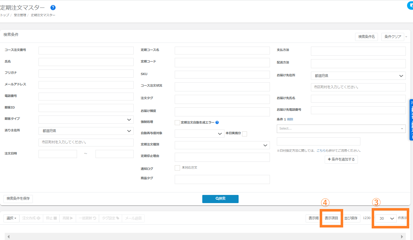This screenshot has width=413, height=240.
Task: Focus the お届け先住所 市区町村 text box
Action: [358, 87]
